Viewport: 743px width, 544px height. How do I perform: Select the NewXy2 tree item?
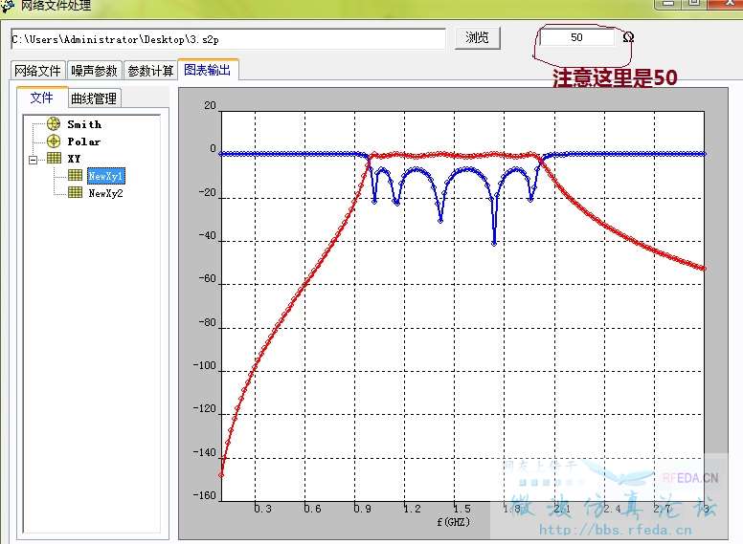tap(106, 193)
